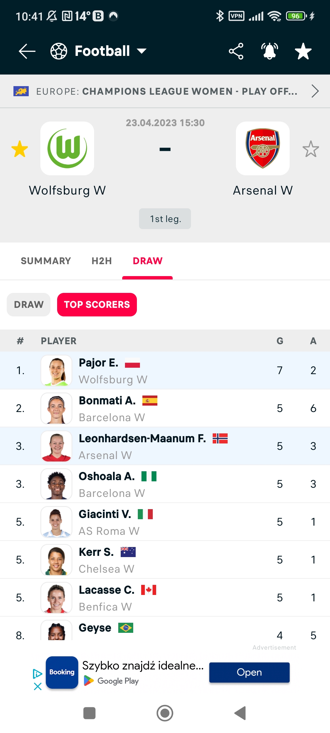The height and width of the screenshot is (733, 330).
Task: Unfavorite Wolfsburg W team star
Action: click(20, 149)
